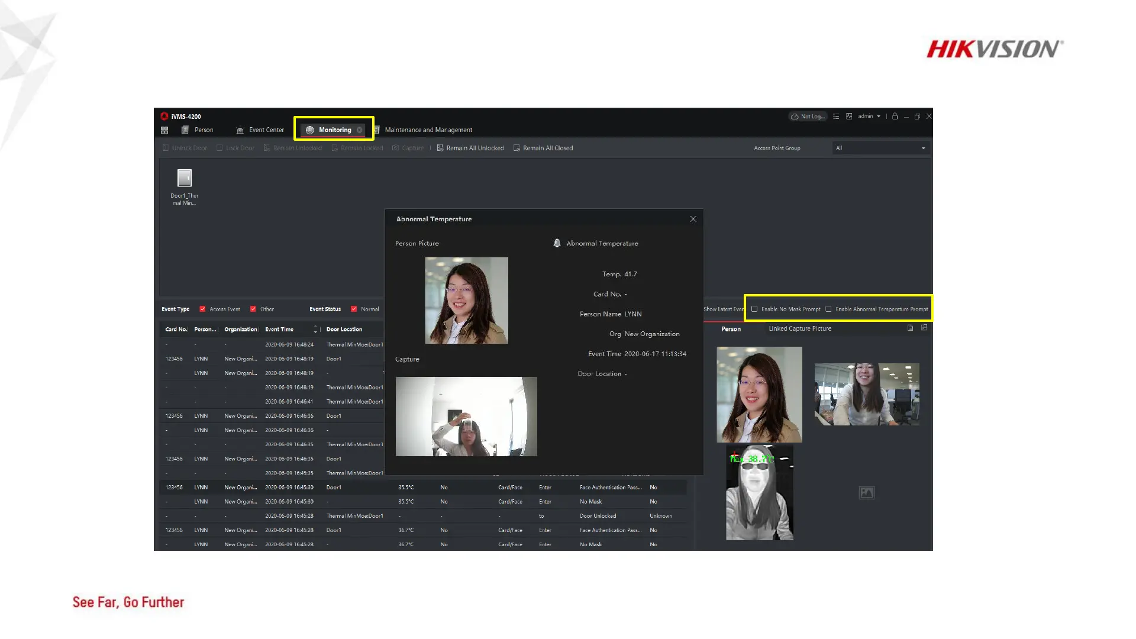Image resolution: width=1136 pixels, height=639 pixels.
Task: Open the main menu grid icon
Action: [x=164, y=130]
